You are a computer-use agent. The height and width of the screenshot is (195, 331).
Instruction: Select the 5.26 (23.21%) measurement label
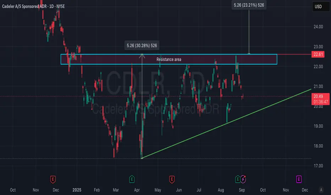[x=249, y=5]
